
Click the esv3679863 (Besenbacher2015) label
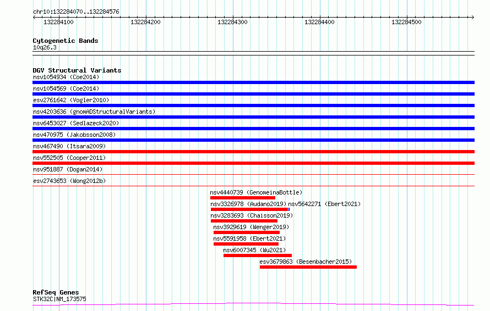(x=306, y=262)
